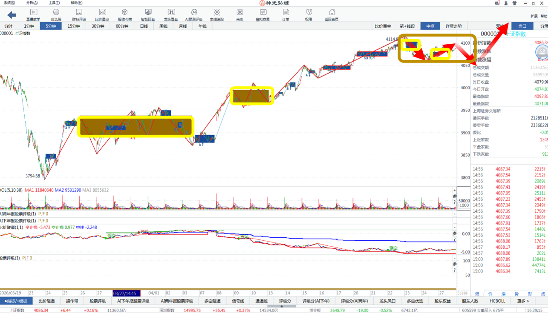Open the 直播教学 live teaching icon
The image size is (548, 313).
(x=33, y=15)
